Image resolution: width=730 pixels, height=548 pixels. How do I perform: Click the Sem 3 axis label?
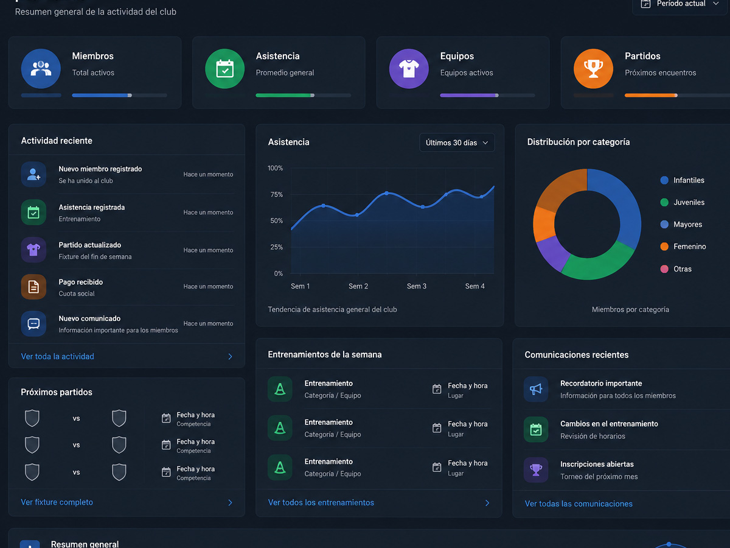pyautogui.click(x=417, y=286)
